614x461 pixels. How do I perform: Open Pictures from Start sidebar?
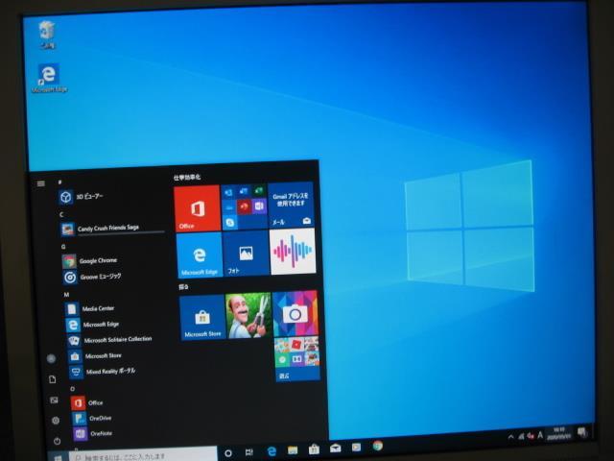(54, 400)
